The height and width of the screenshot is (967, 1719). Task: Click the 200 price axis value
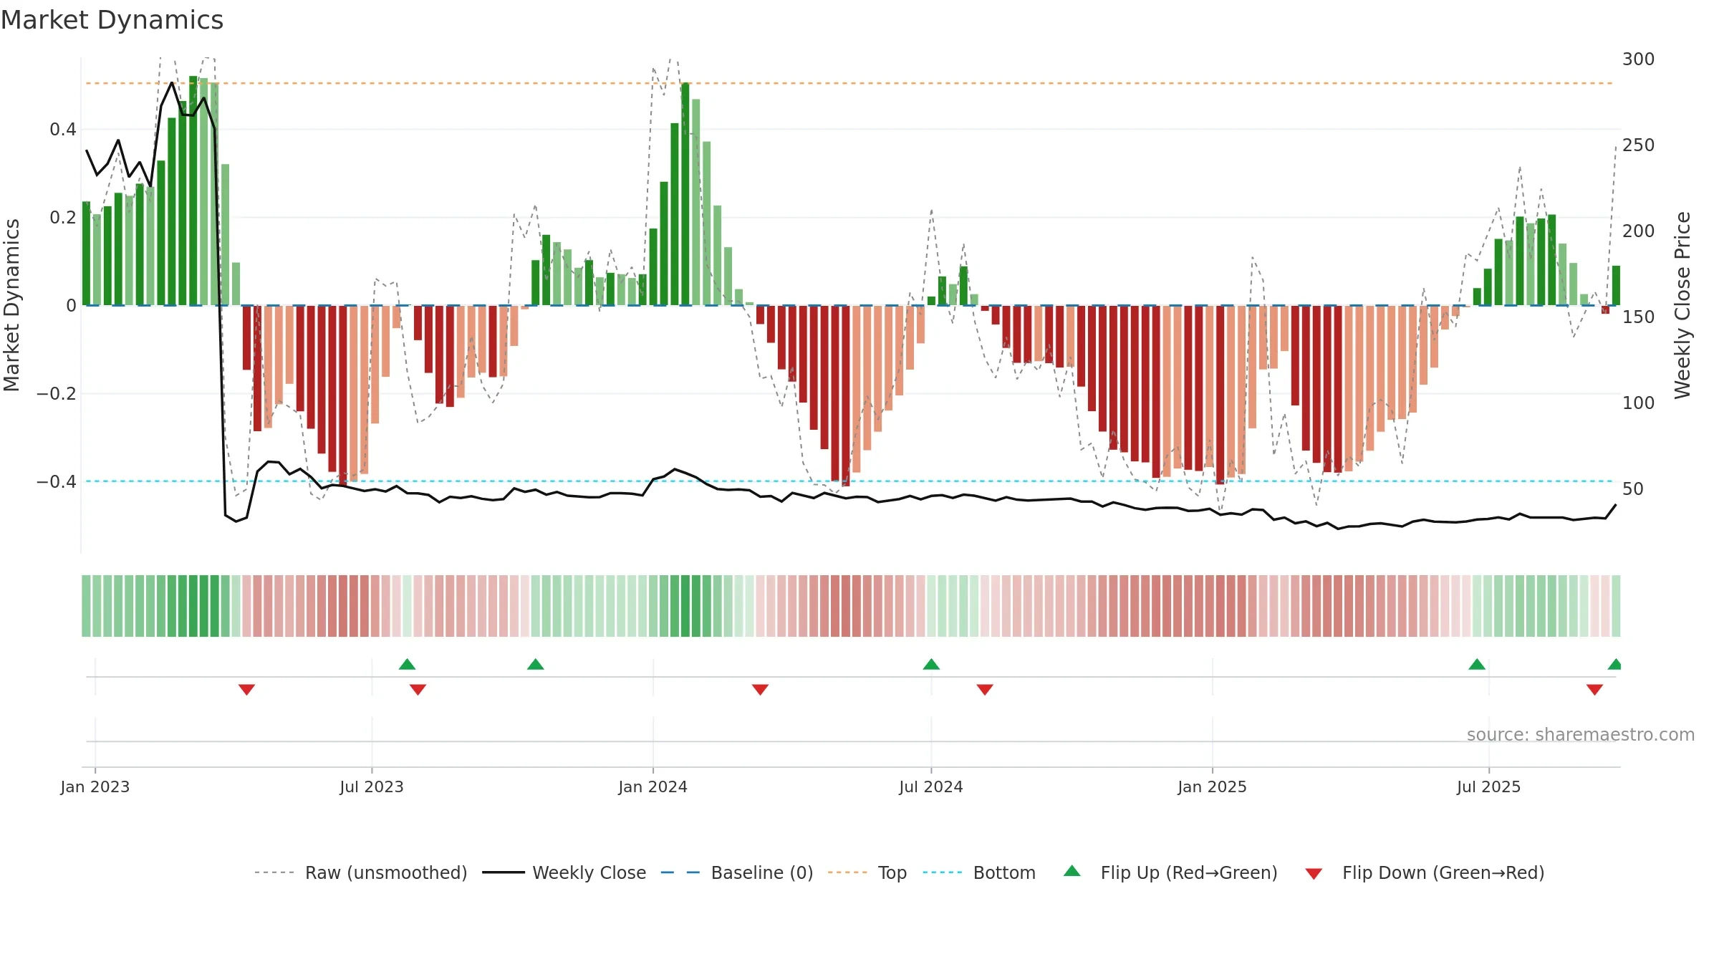1639,231
